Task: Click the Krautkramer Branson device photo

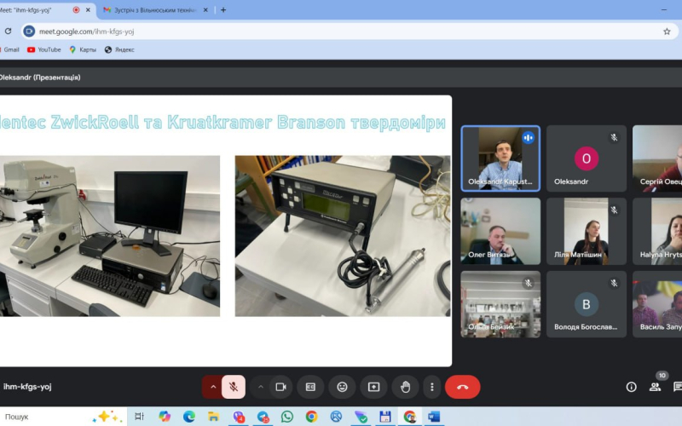Action: click(343, 236)
